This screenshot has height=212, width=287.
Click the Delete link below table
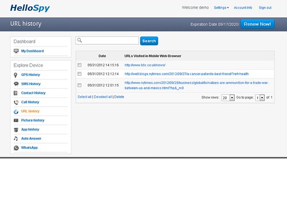(x=119, y=97)
